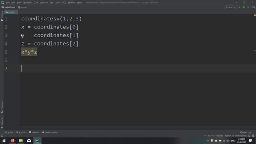The width and height of the screenshot is (256, 144).
Task: Open the Python Console tab
Action: (50, 132)
